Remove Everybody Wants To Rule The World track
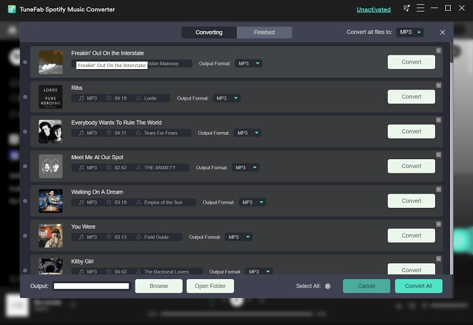The width and height of the screenshot is (473, 325). pyautogui.click(x=438, y=120)
